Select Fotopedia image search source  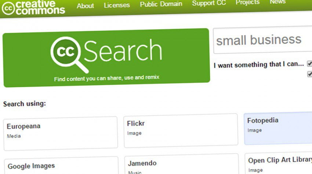point(278,128)
